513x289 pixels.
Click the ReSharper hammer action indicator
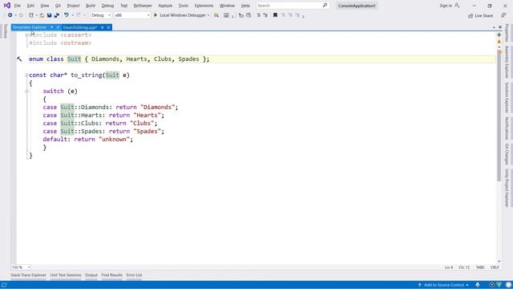point(19,59)
